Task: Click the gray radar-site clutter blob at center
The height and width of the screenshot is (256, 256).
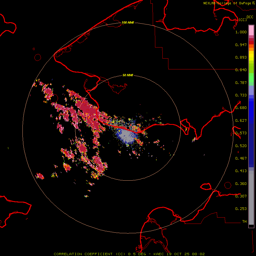Action: (126, 136)
